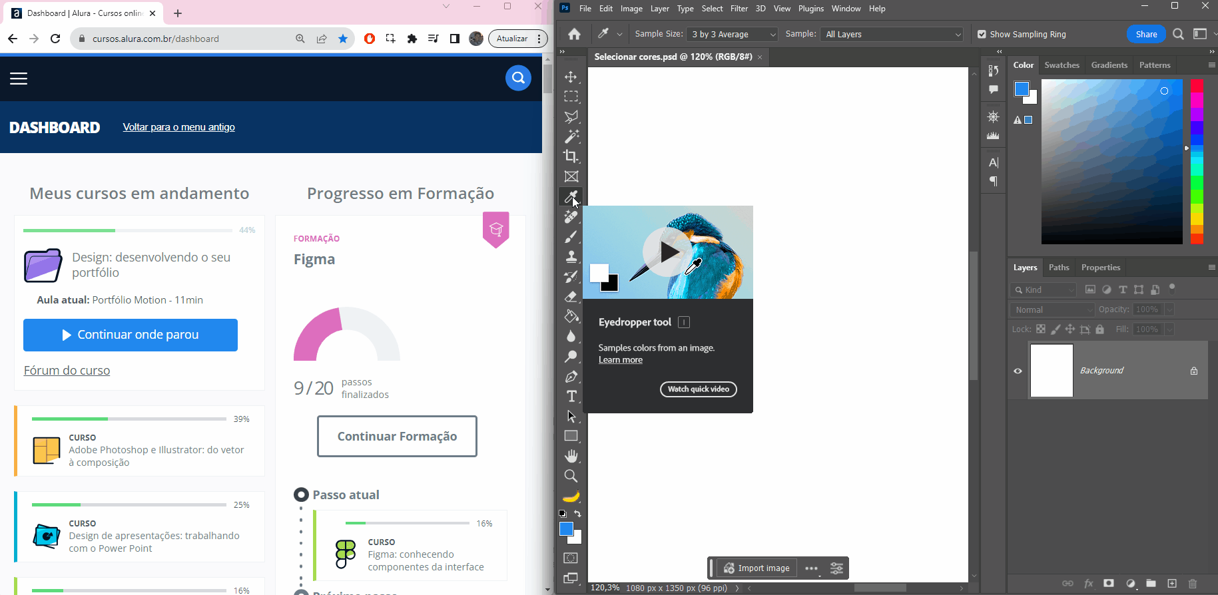The image size is (1218, 595).
Task: Click Continuar onde parou button
Action: (131, 335)
